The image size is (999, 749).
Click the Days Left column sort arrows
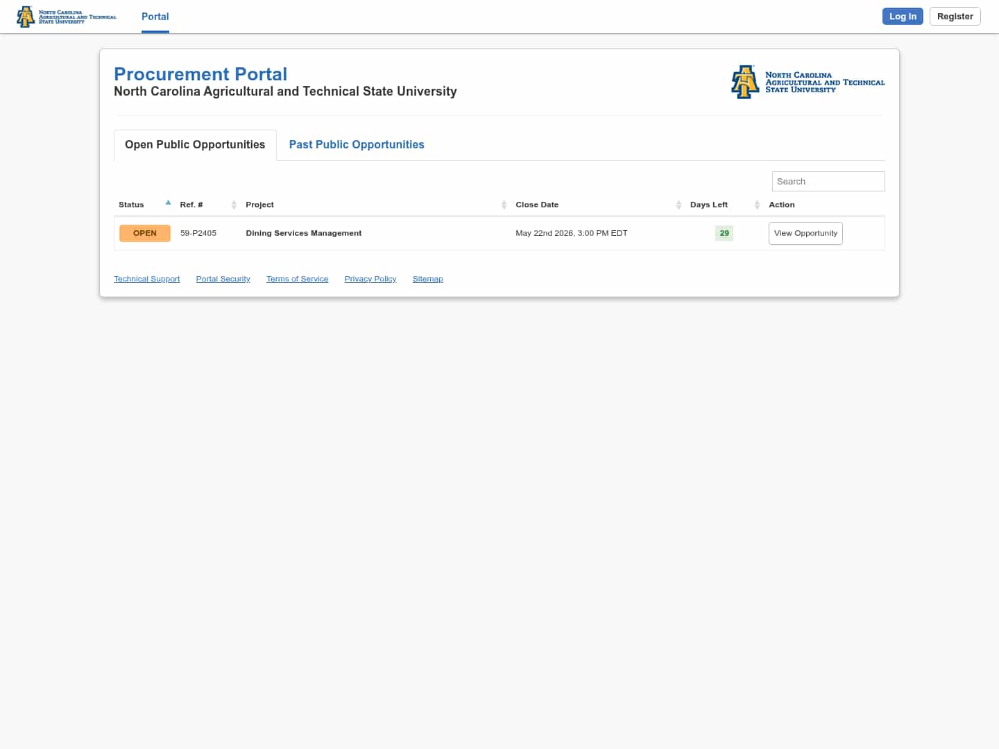(757, 205)
